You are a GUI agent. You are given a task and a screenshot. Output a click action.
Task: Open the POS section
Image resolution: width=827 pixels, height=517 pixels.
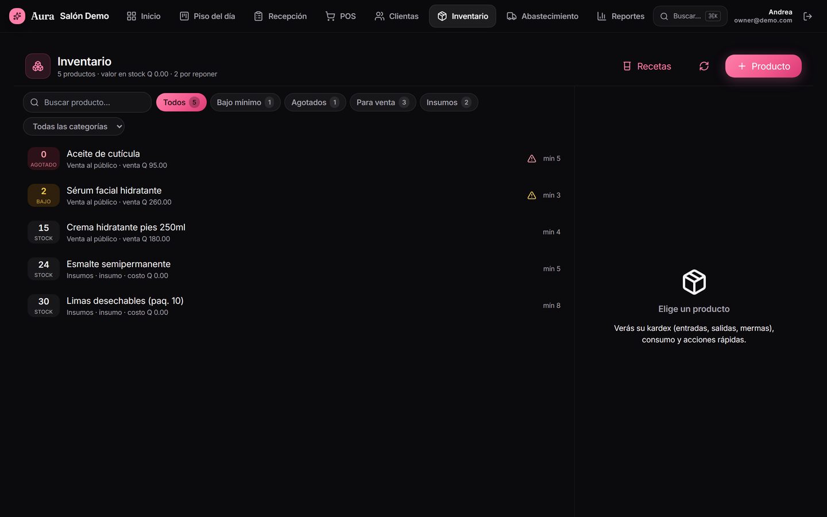[341, 16]
